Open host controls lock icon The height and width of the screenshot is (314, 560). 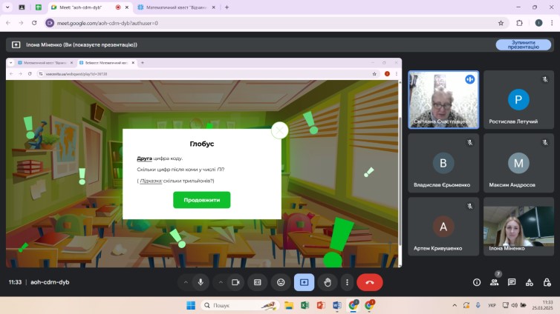point(547,282)
